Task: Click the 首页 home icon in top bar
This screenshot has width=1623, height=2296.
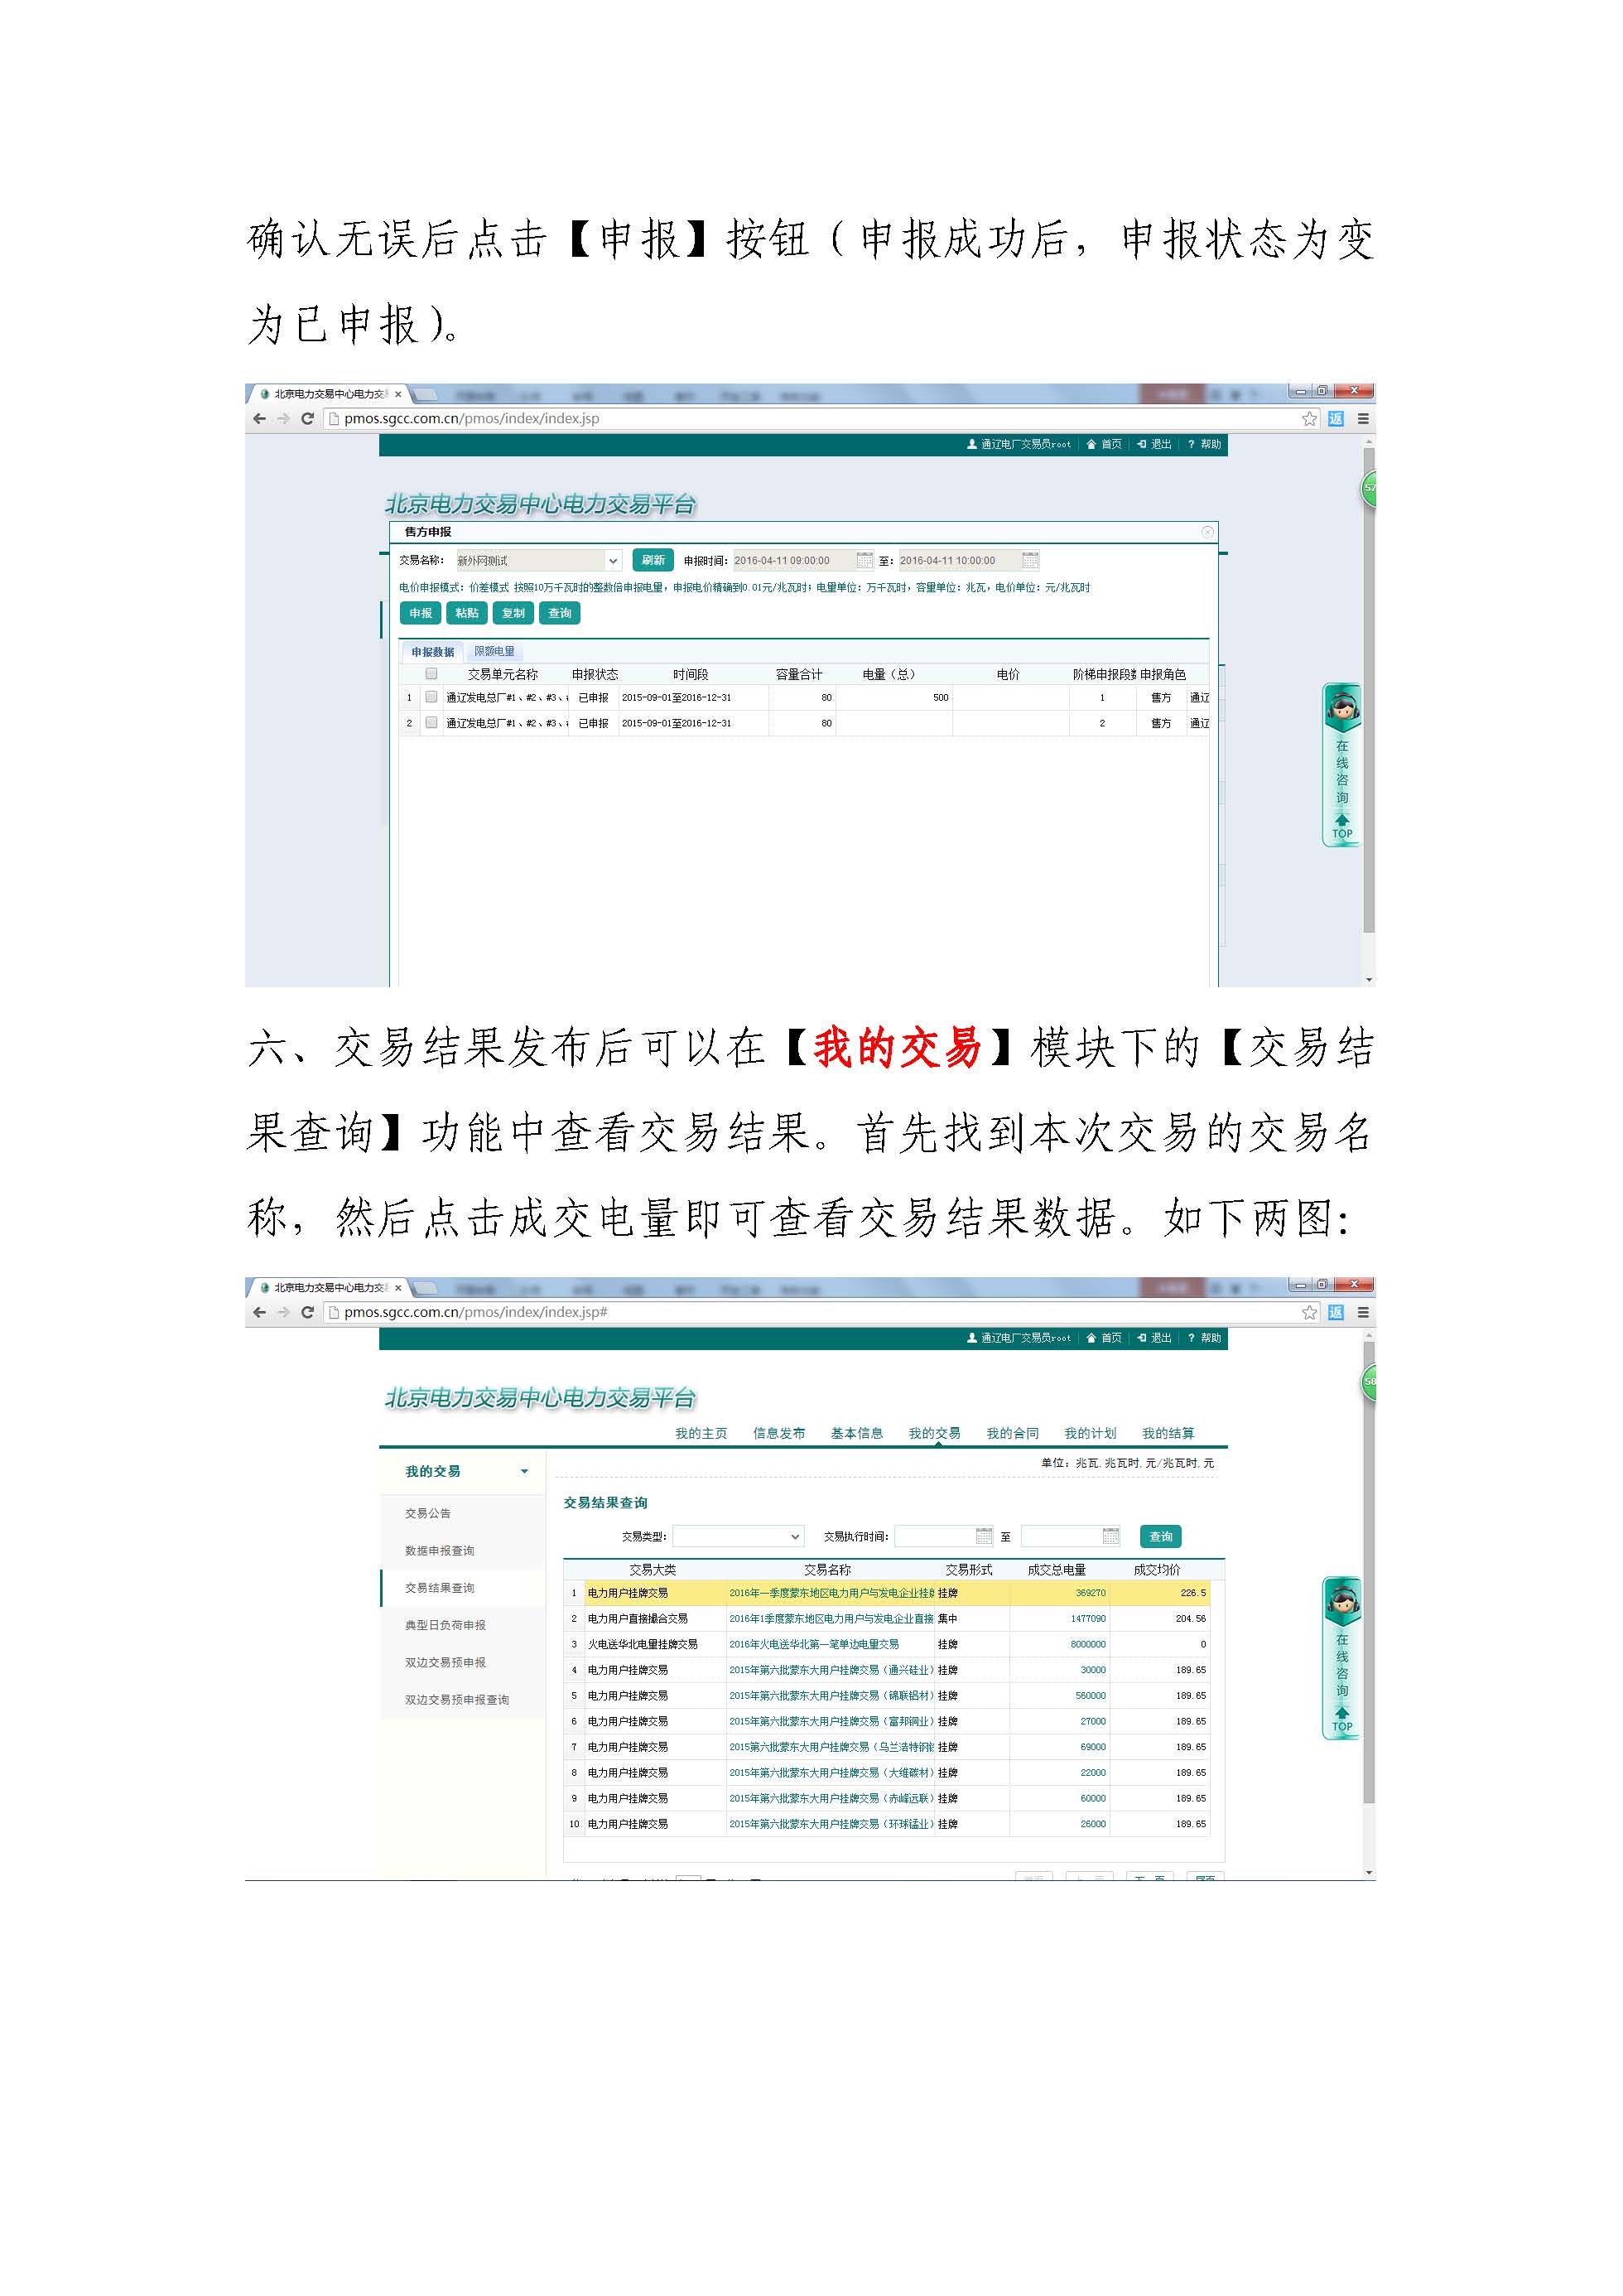Action: [1093, 444]
